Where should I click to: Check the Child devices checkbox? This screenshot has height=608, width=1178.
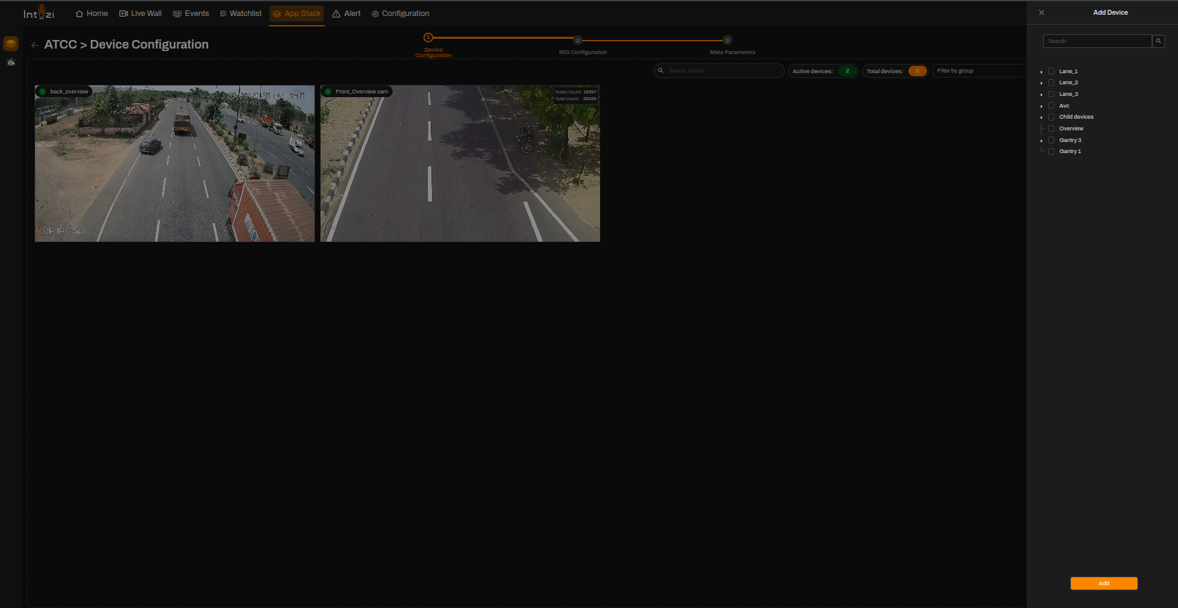[x=1051, y=117]
